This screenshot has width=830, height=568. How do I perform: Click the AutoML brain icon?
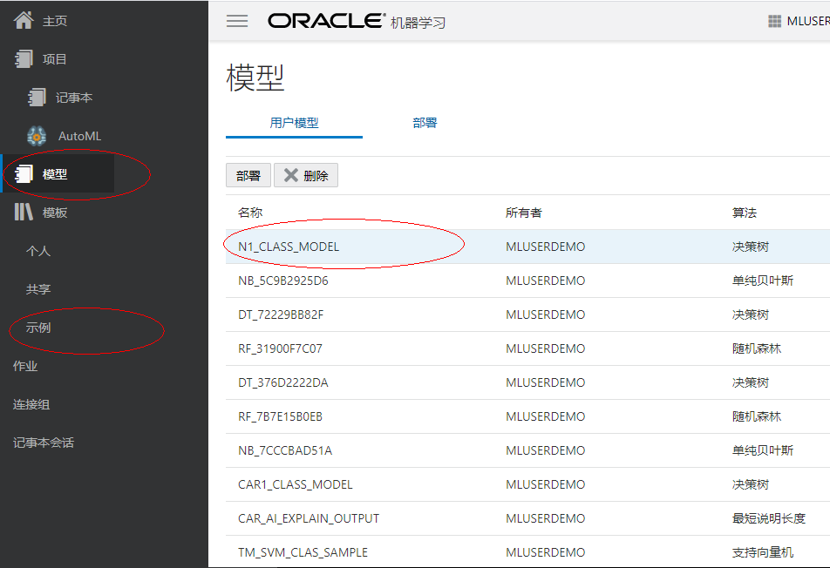(37, 136)
